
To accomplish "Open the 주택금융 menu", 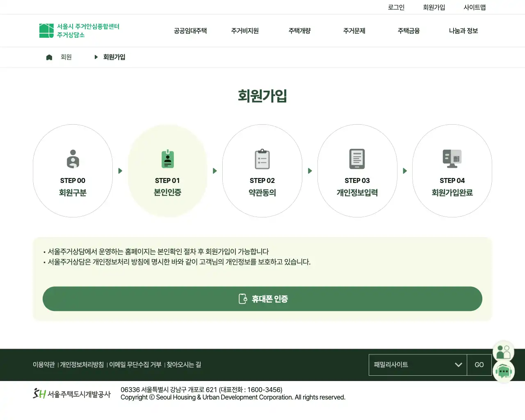I will [x=408, y=30].
